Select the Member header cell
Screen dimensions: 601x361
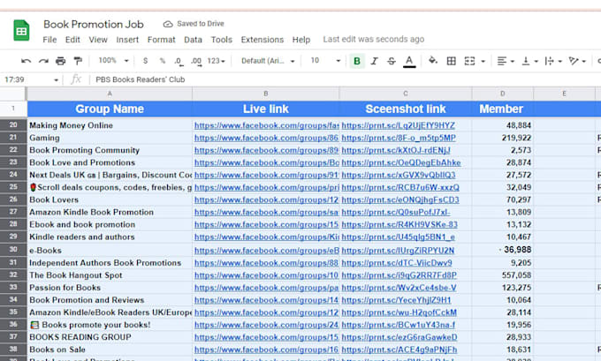point(503,109)
